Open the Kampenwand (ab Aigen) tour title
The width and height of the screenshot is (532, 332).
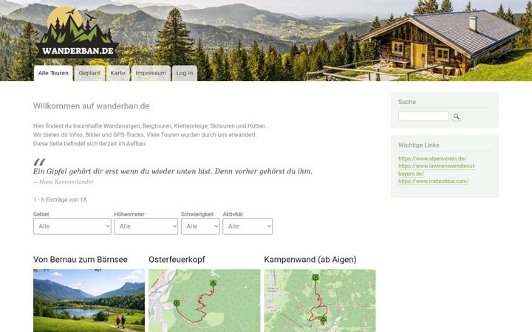pos(310,260)
